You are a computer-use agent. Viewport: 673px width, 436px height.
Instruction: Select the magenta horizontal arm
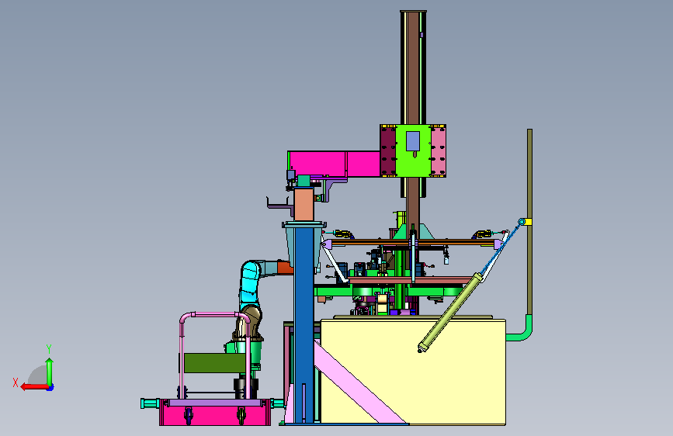pos(335,164)
